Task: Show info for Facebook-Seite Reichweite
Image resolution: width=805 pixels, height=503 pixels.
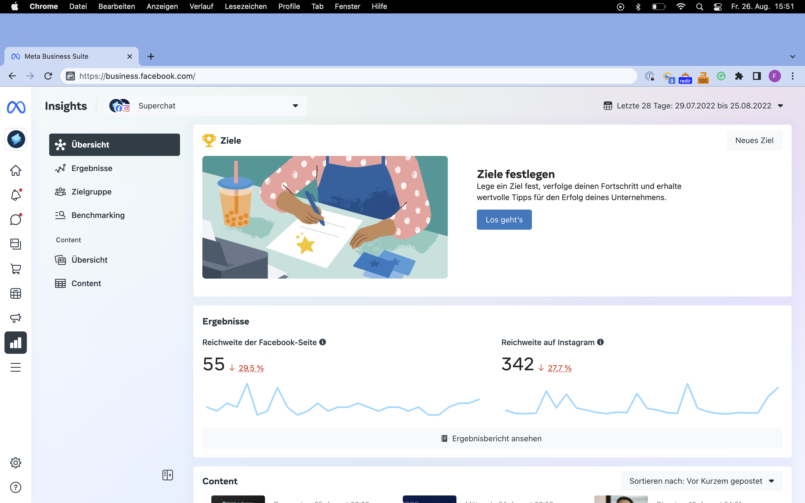Action: click(x=323, y=342)
